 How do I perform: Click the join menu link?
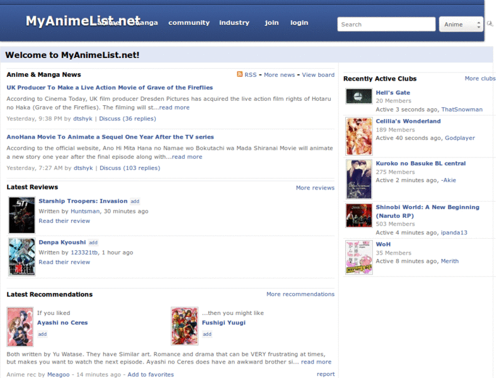[x=272, y=23]
